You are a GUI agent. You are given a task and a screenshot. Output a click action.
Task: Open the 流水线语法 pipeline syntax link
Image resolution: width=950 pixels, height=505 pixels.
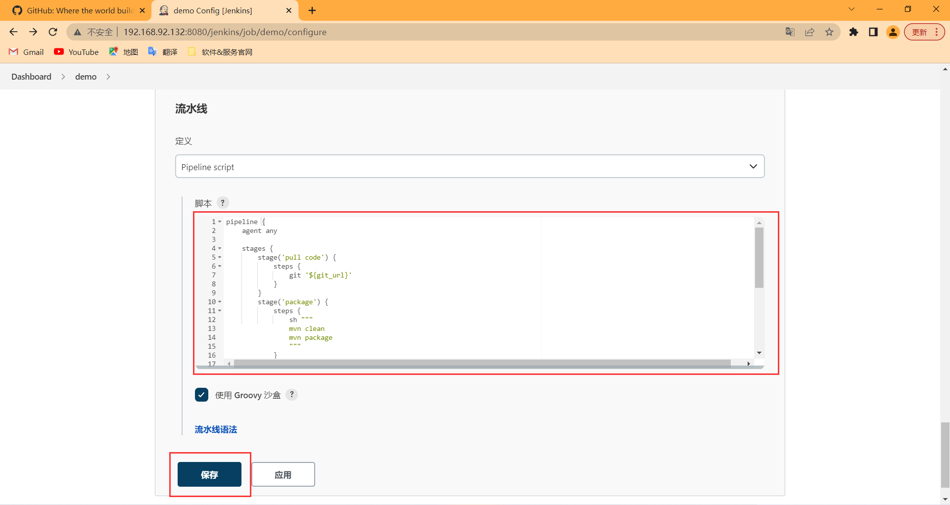(216, 429)
